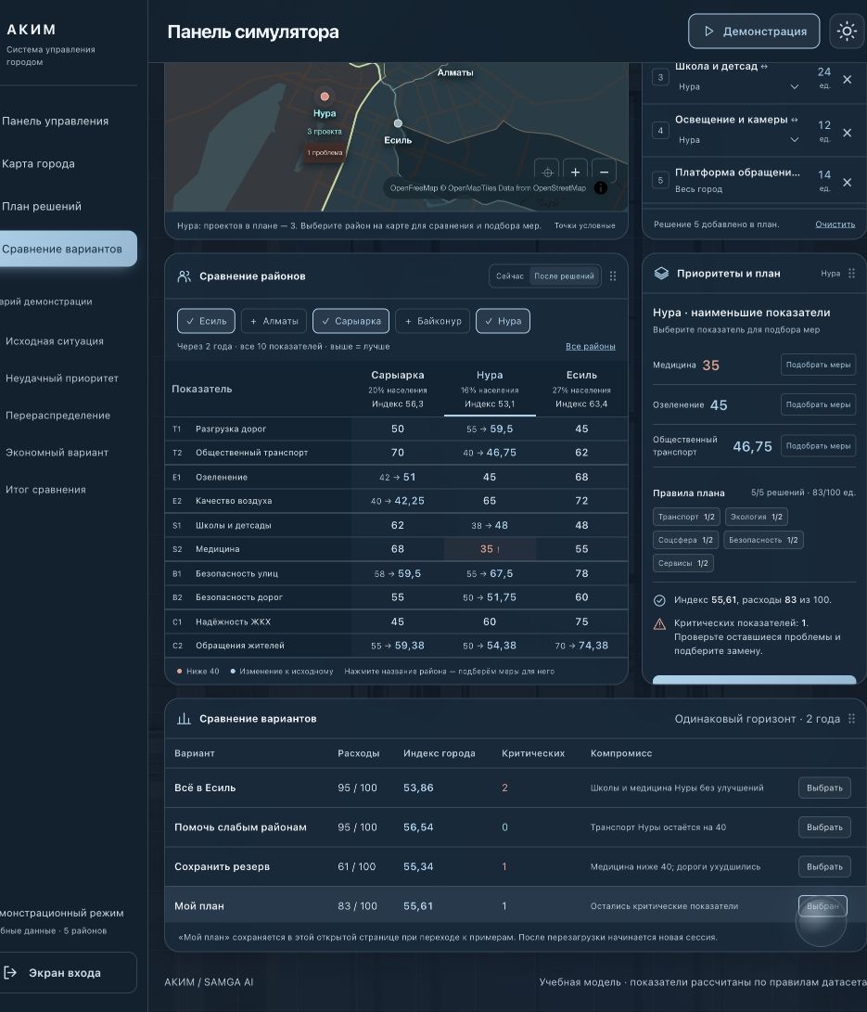Open the map attribution info icon
The image size is (867, 1012).
pos(600,187)
